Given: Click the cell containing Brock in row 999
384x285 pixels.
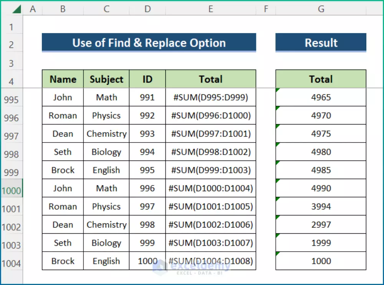Looking at the screenshot, I should click(x=63, y=170).
